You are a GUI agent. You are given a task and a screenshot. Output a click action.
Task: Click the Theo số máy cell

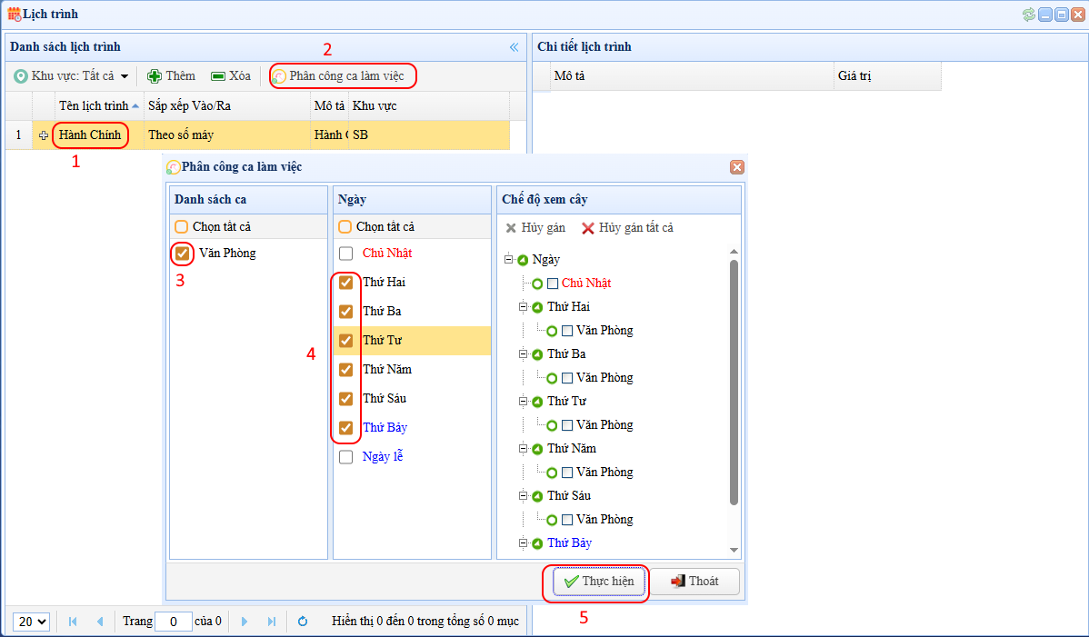pyautogui.click(x=227, y=134)
